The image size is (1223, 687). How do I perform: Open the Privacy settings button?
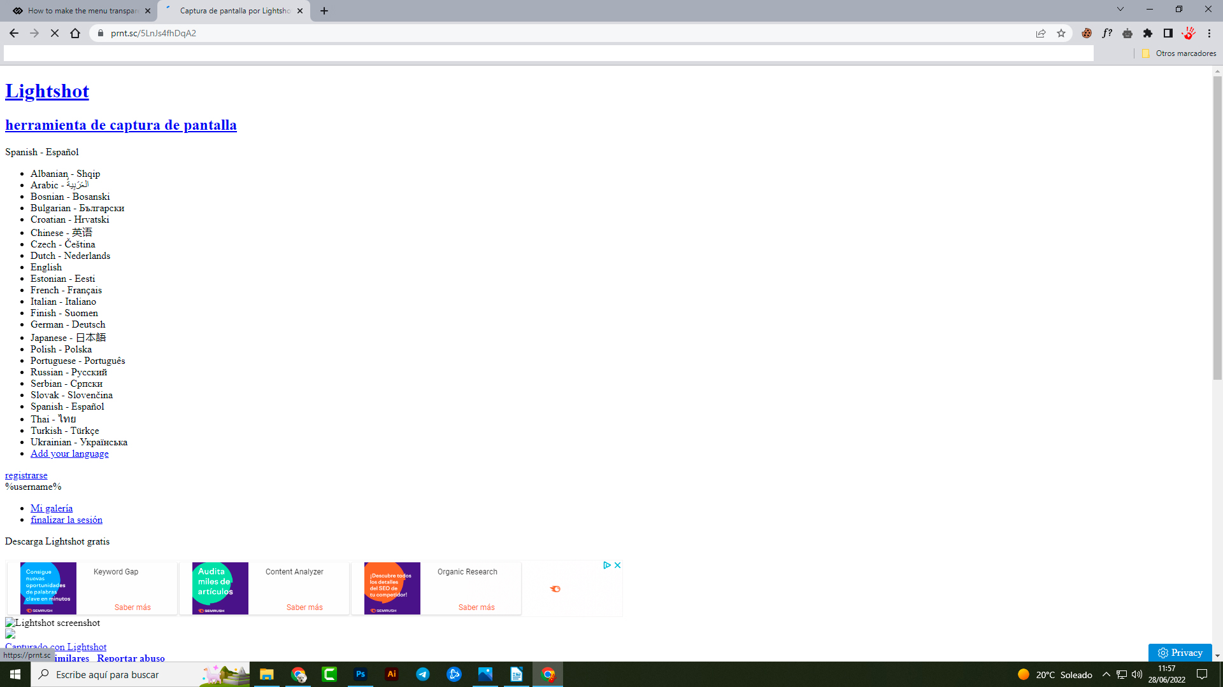1180,653
